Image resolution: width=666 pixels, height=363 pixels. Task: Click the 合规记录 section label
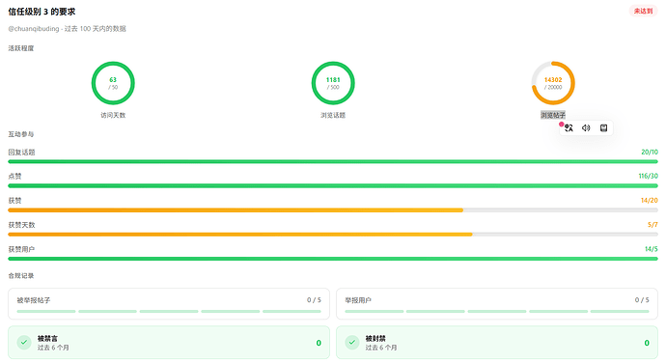tap(21, 276)
